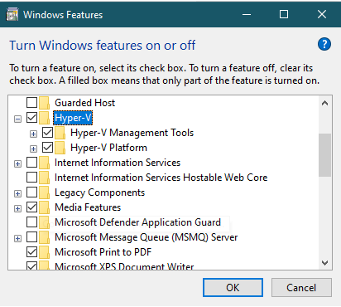
Task: Select Internet Information Services Hostable Web Core
Action: (161, 178)
